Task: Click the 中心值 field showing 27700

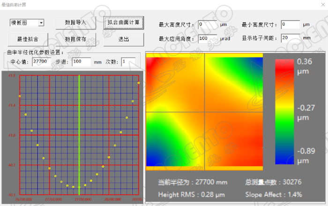Action: [x=42, y=61]
